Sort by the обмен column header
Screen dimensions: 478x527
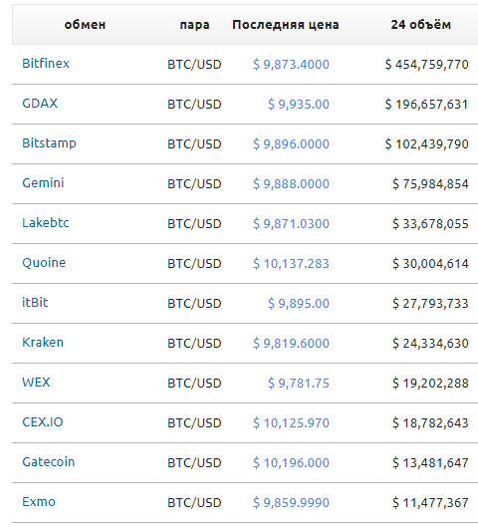85,25
